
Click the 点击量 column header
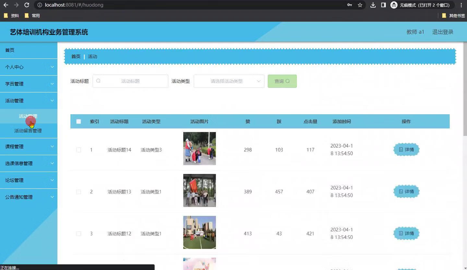(x=310, y=121)
